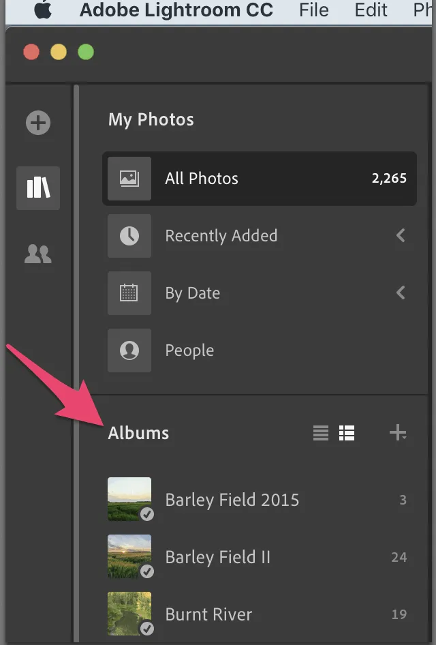
Task: Click the Barley Field 2015 count 3
Action: [x=403, y=500]
